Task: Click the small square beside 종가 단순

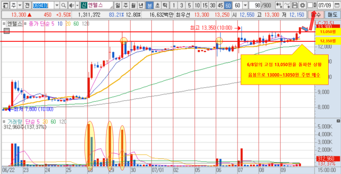Action: click(26, 24)
